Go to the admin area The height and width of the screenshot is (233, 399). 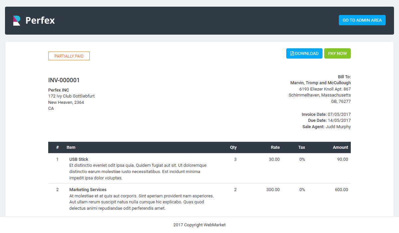362,20
